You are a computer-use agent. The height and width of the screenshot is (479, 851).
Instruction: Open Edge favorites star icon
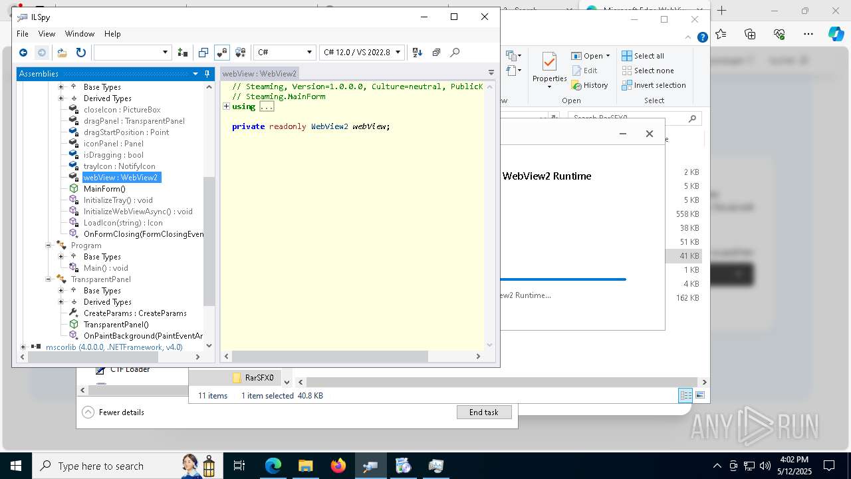coord(721,34)
